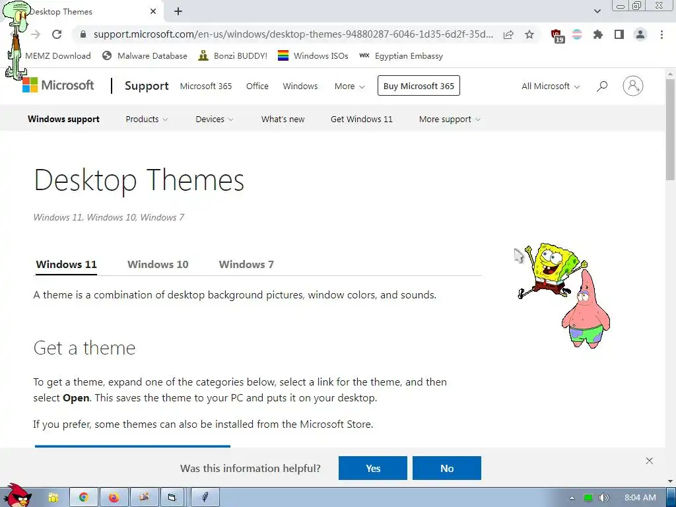Open the Extensions puzzle icon

[598, 34]
